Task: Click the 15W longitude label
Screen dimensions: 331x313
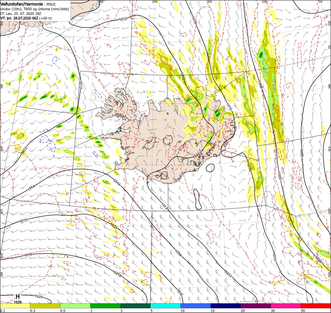Action: [x=209, y=1]
